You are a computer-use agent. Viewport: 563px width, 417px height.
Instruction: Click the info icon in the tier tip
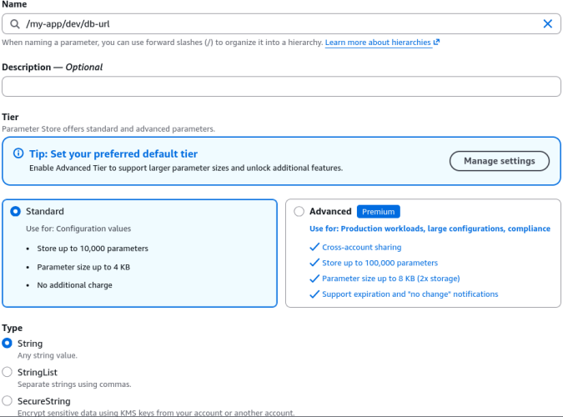[18, 153]
